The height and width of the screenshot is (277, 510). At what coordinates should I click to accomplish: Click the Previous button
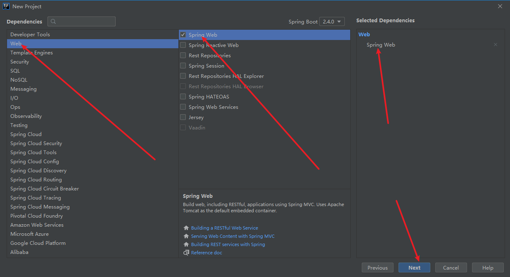(377, 268)
